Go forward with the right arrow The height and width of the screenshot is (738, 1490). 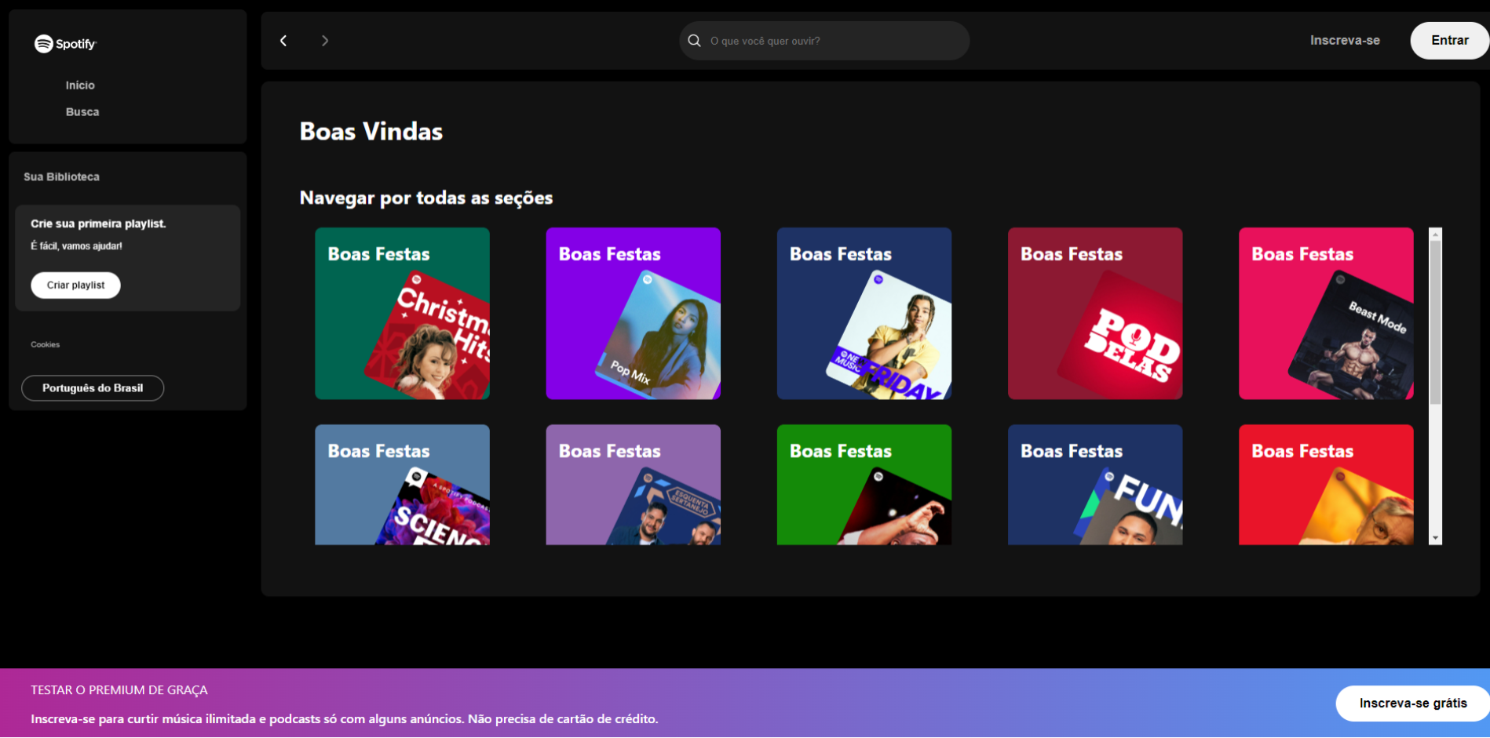tap(325, 41)
